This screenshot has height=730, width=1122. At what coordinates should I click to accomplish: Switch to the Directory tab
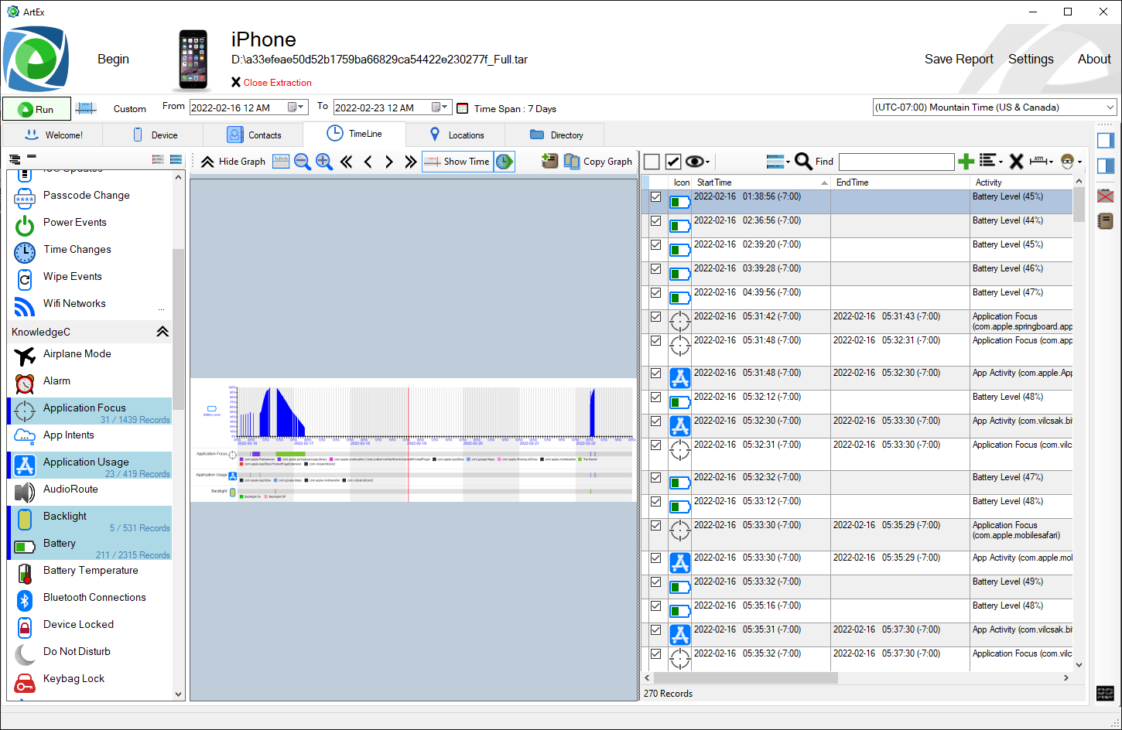point(556,135)
